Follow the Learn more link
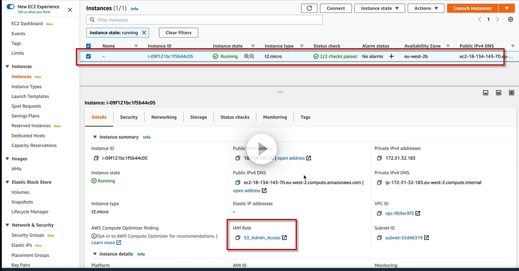Viewport: 519px width, 271px height. [x=103, y=243]
